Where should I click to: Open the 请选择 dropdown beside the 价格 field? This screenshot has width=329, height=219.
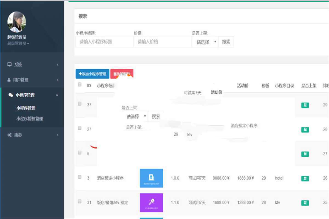[x=205, y=42]
